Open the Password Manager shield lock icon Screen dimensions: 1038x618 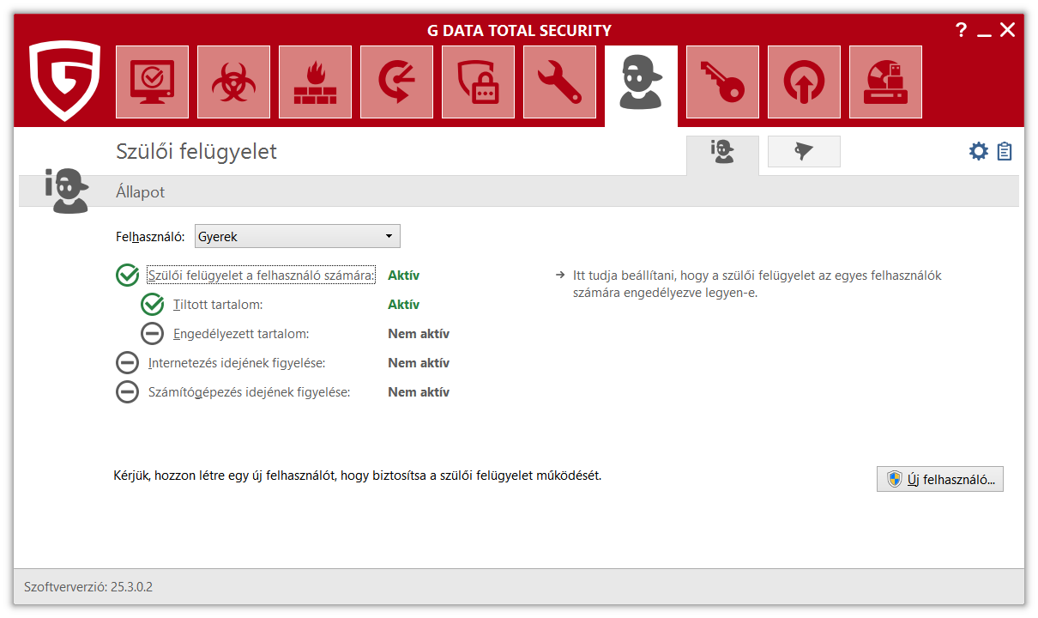478,82
